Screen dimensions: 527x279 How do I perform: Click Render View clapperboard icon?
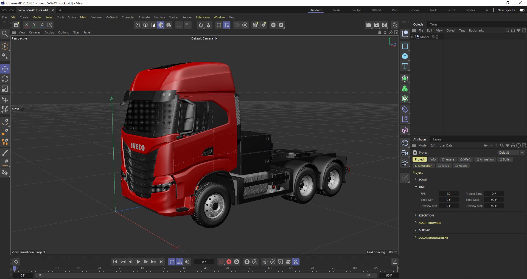pyautogui.click(x=369, y=25)
